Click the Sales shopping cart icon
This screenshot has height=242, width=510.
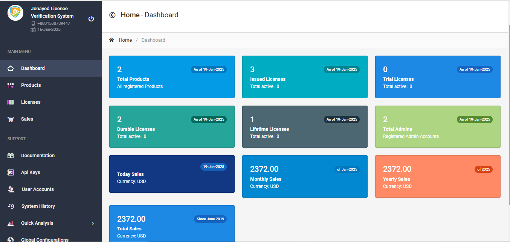coord(11,119)
